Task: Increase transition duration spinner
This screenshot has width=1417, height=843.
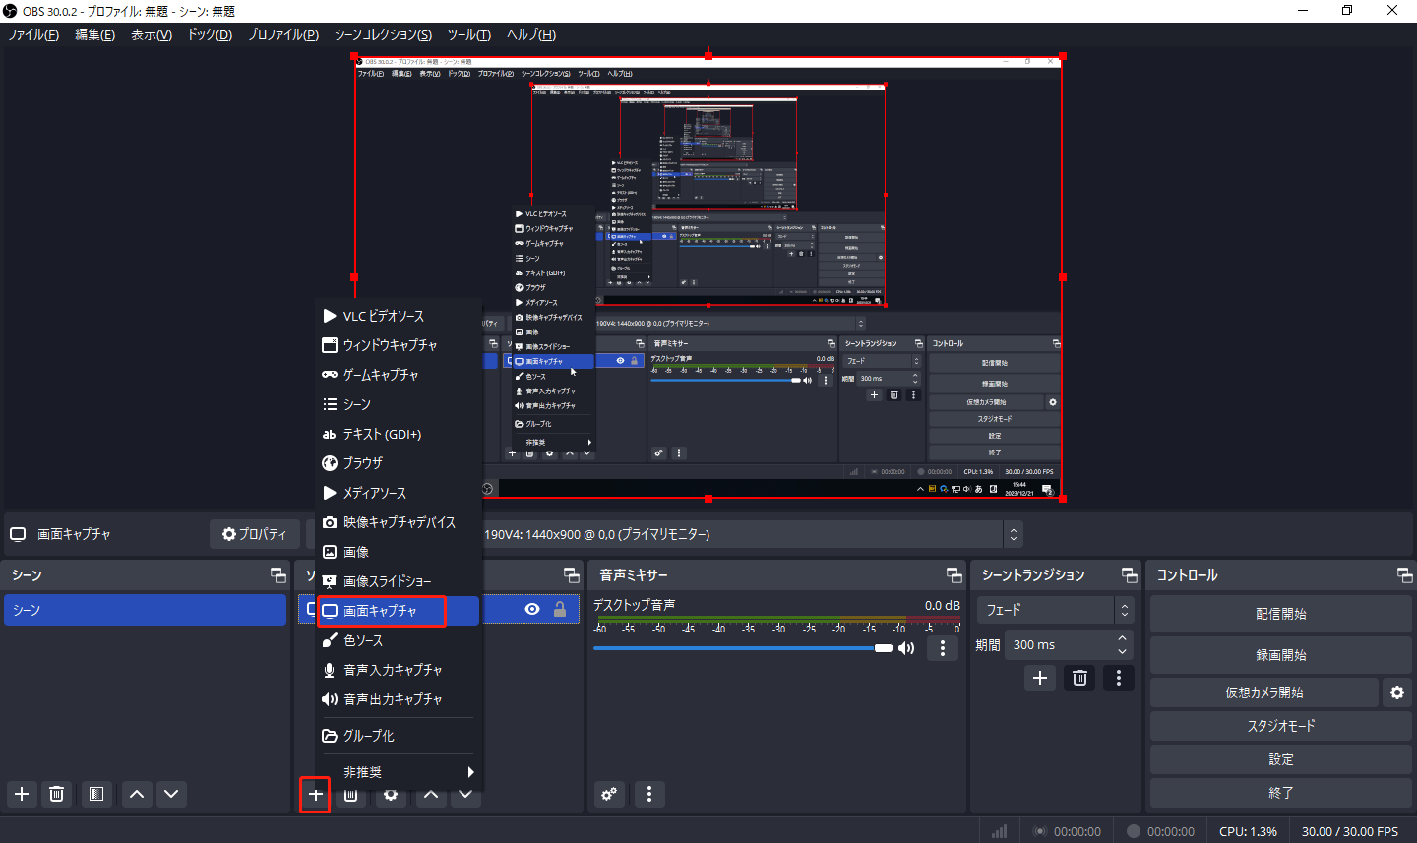Action: (1123, 638)
